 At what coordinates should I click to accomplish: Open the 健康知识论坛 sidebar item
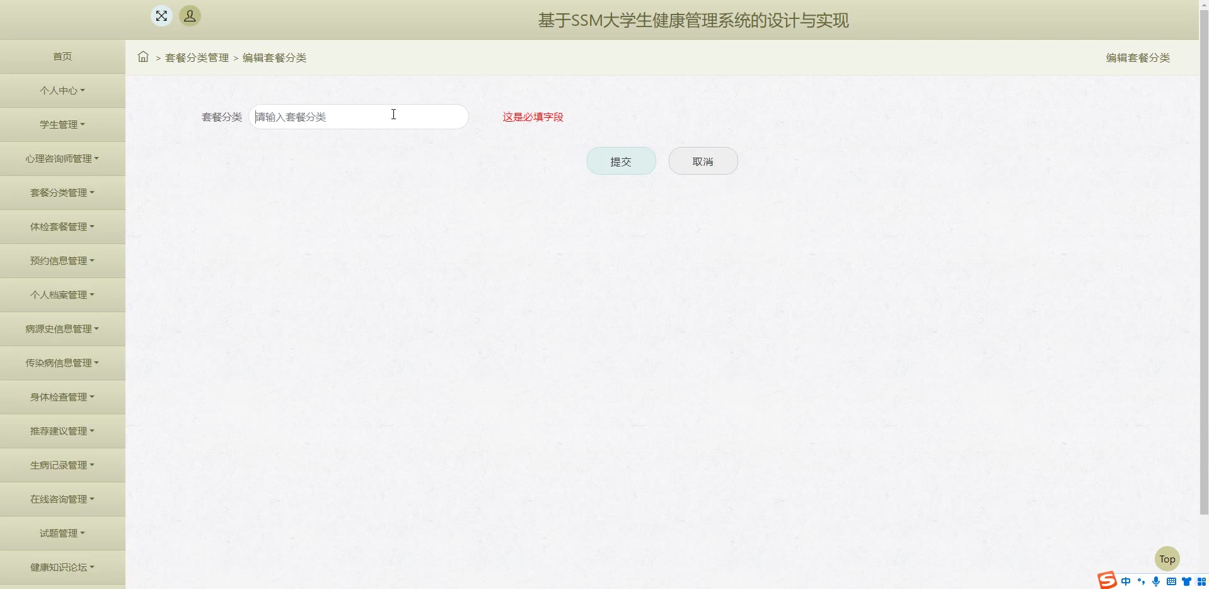(x=62, y=568)
